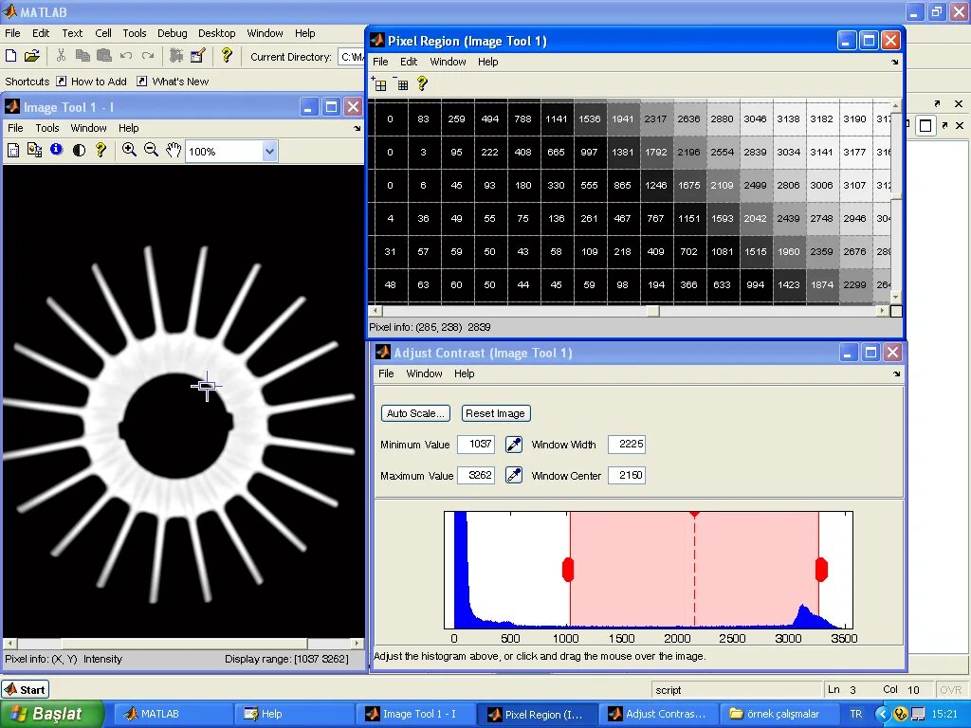Viewport: 971px width, 728px height.
Task: Expand the Pixel Region window menu chevron
Action: [x=893, y=62]
